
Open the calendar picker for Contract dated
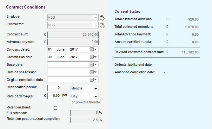[x=93, y=49]
